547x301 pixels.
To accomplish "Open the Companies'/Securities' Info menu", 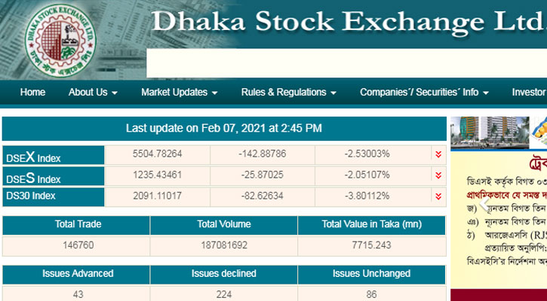I will pyautogui.click(x=424, y=93).
